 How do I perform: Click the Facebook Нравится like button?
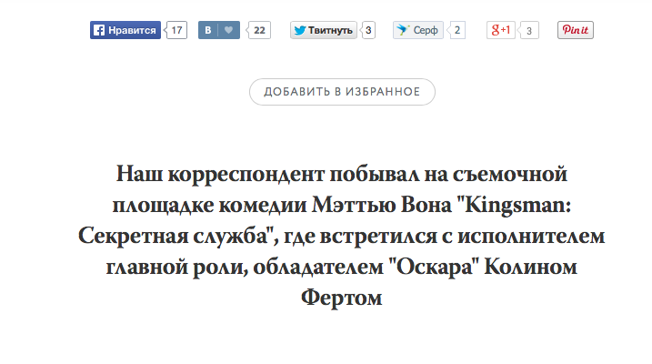click(125, 30)
